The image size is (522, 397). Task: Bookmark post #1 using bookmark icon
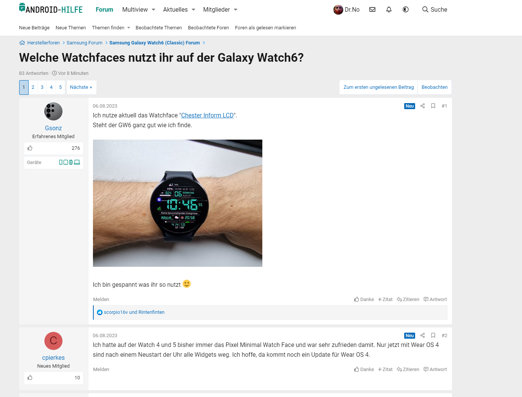433,106
